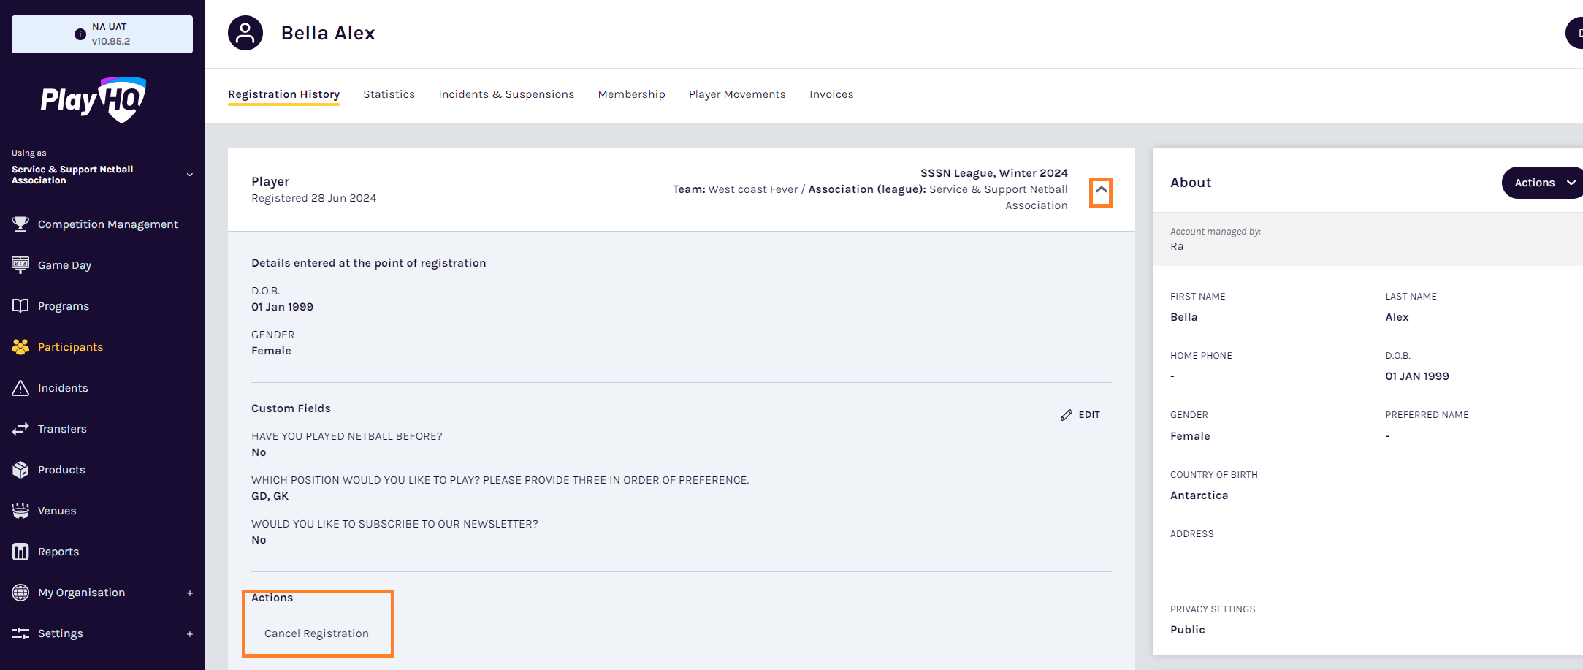Screen dimensions: 1583x670
Task: Click the Venues stadium icon
Action: pyautogui.click(x=20, y=511)
